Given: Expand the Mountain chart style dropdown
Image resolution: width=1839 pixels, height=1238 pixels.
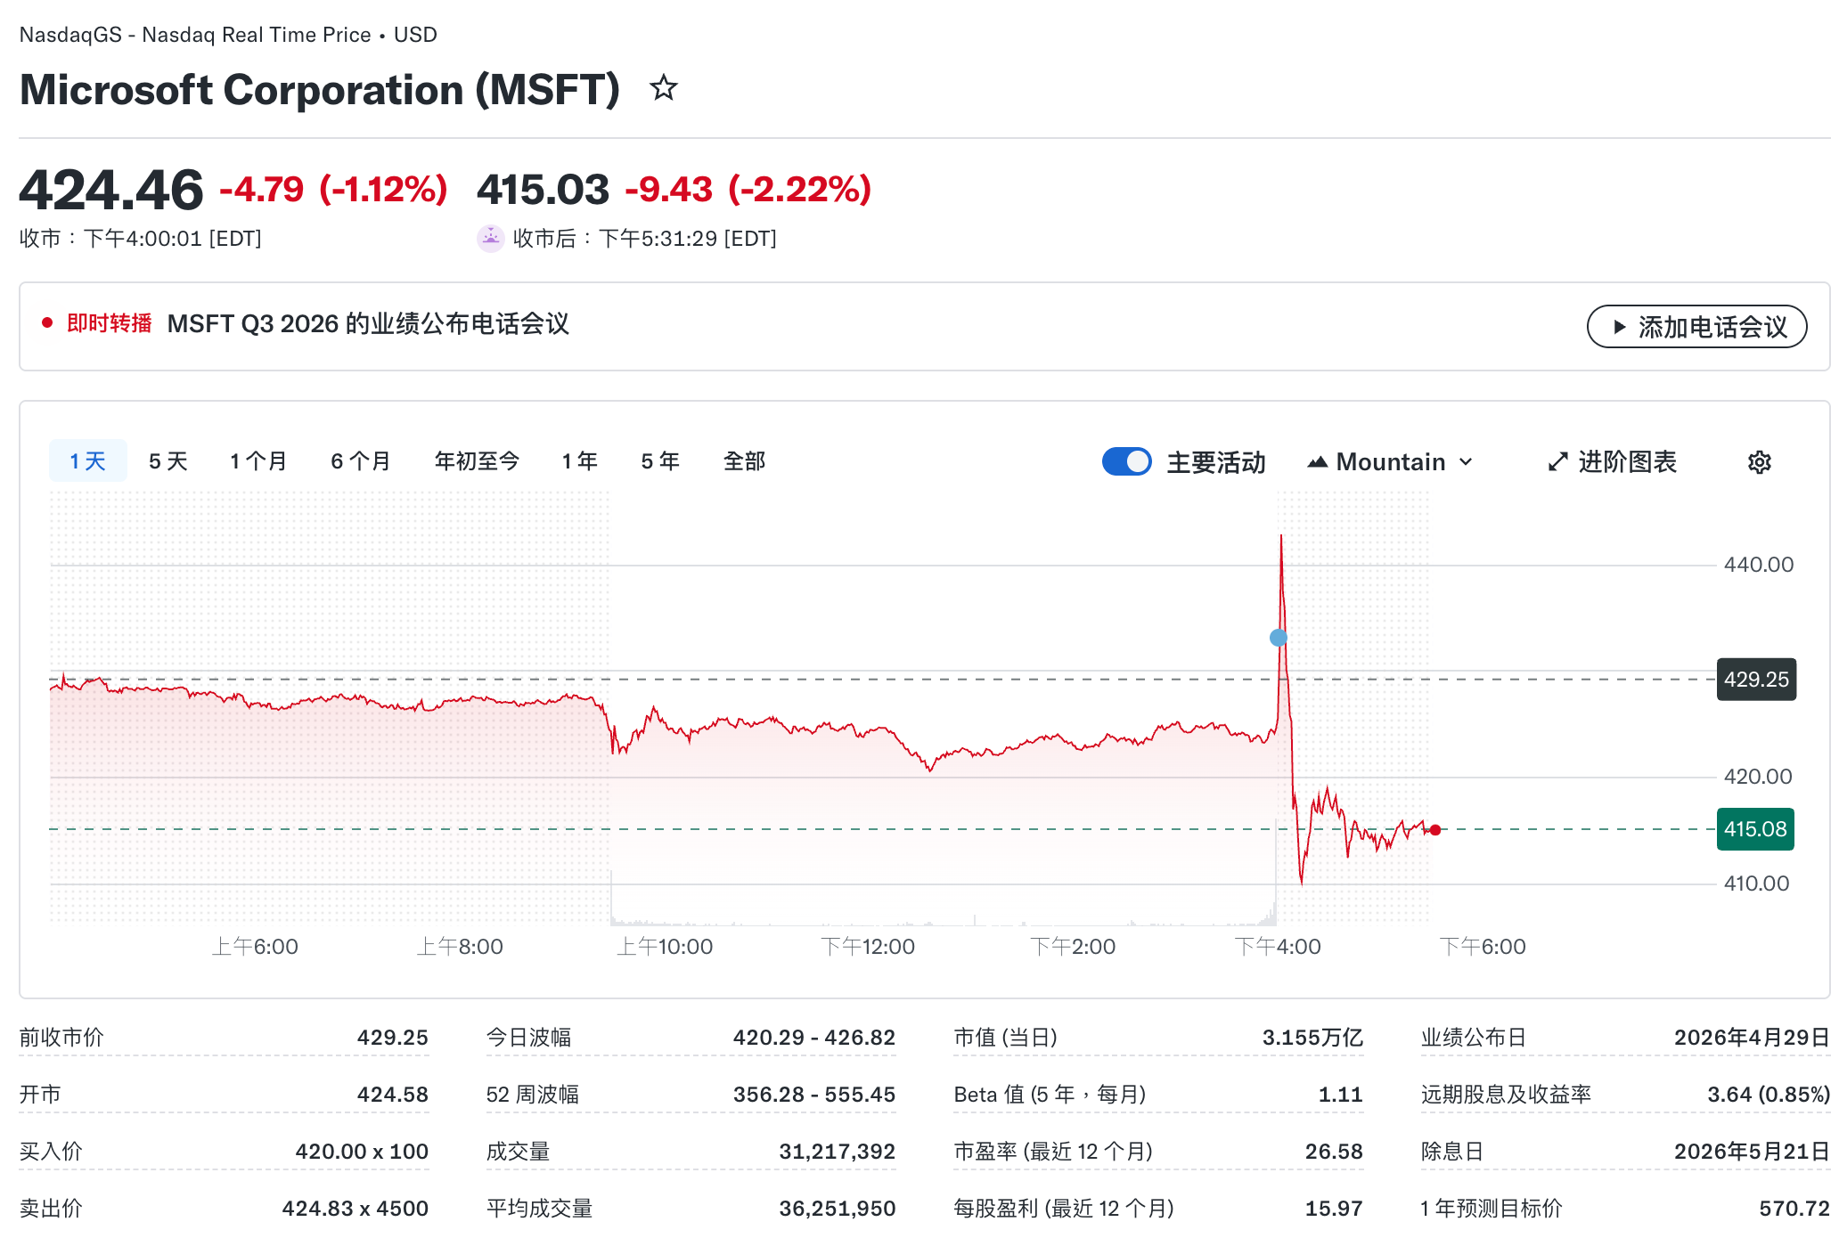Looking at the screenshot, I should (x=1467, y=462).
